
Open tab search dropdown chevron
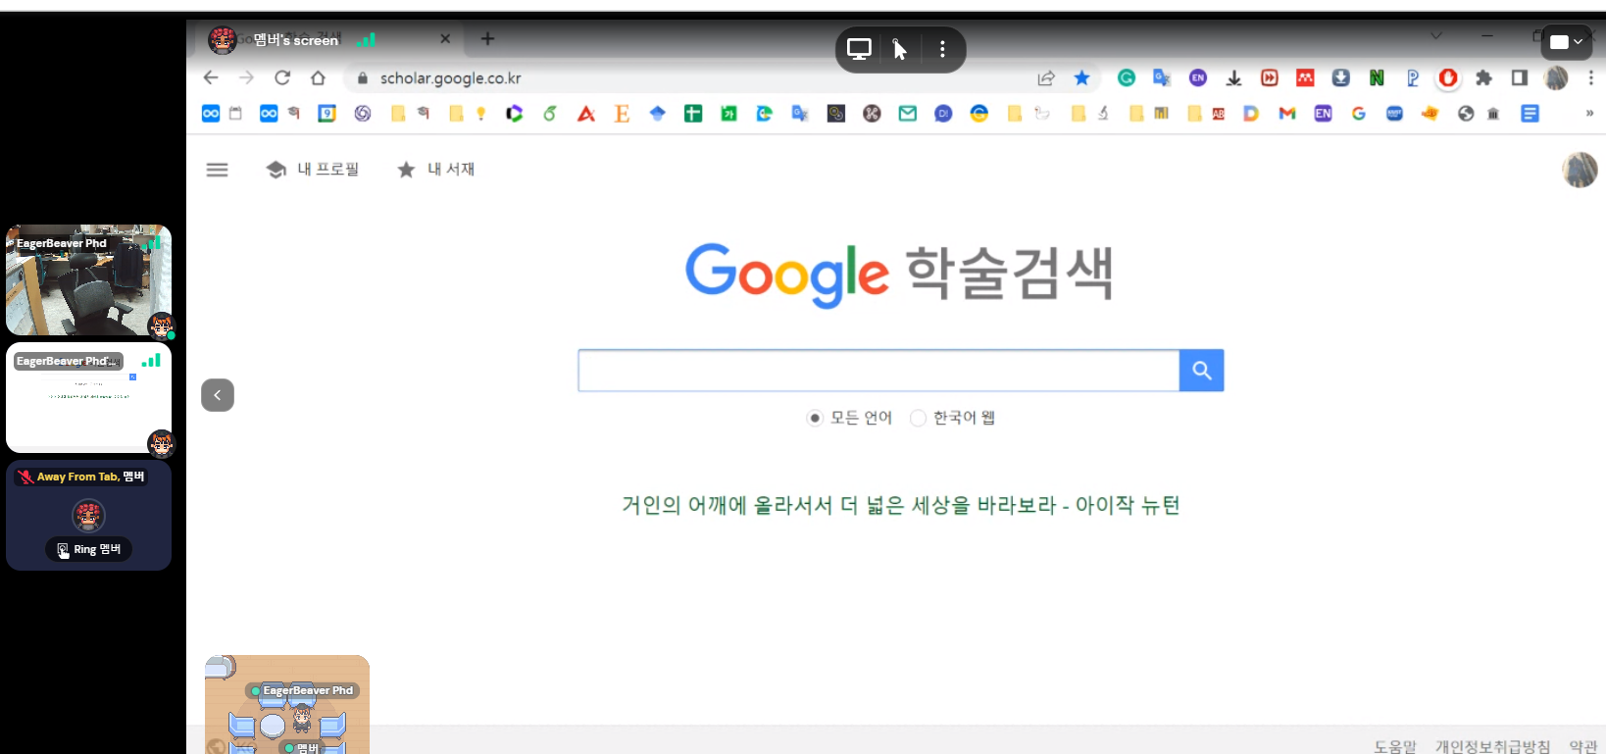click(1436, 36)
